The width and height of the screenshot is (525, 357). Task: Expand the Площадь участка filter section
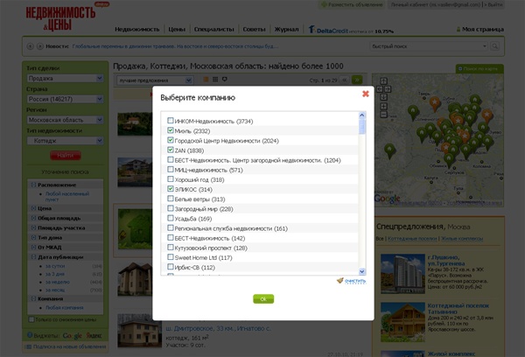[x=33, y=227]
